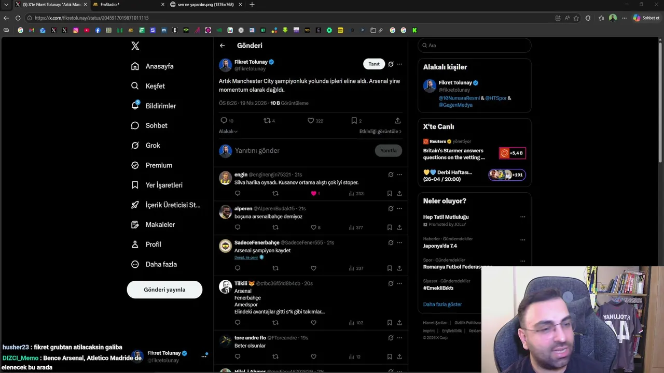Like Tilkiii's reply
Viewport: 664px width, 373px height.
(x=313, y=323)
